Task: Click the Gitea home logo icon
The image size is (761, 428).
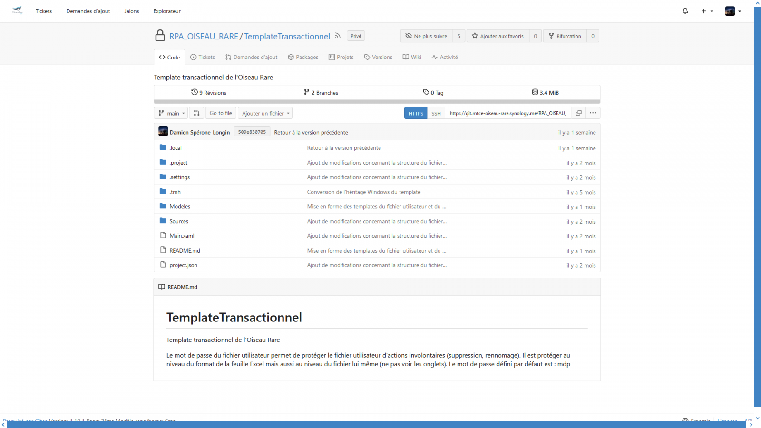Action: coord(18,10)
